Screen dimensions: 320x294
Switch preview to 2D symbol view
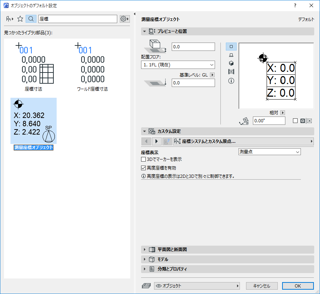click(x=231, y=47)
